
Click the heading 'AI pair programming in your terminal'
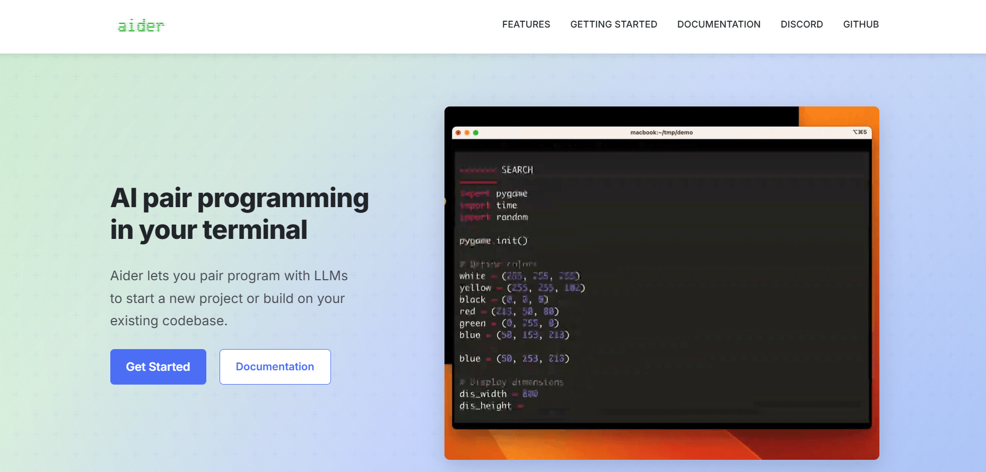240,213
